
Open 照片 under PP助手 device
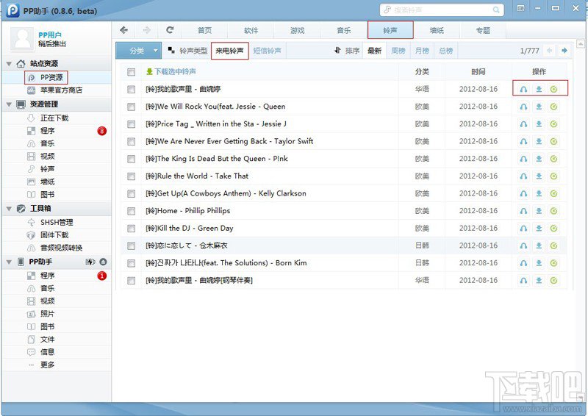coord(47,314)
